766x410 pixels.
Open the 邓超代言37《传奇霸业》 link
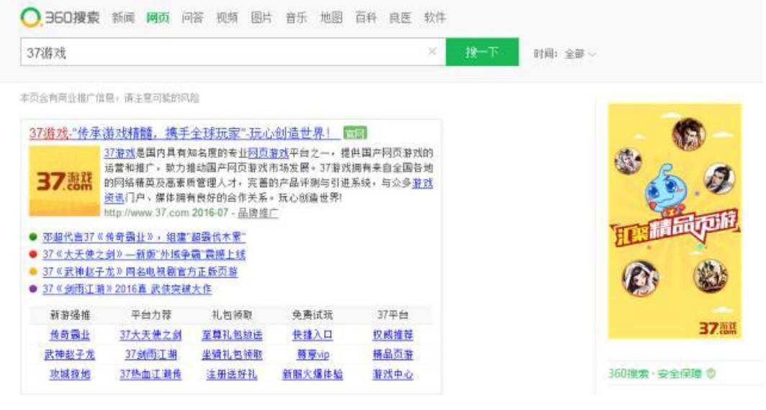[x=144, y=237]
